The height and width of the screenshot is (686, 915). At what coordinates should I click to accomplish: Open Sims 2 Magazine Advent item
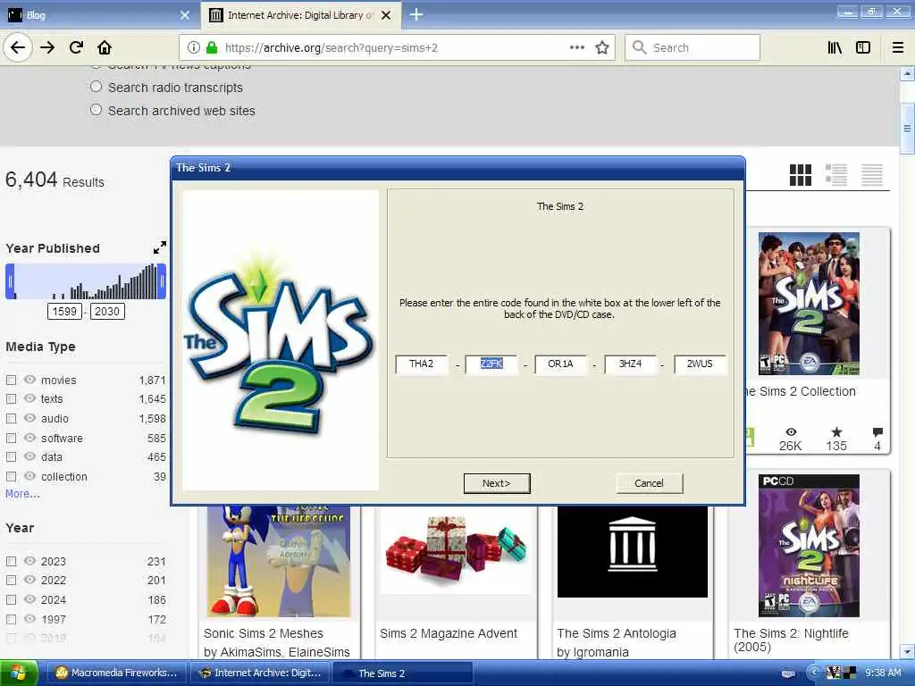pos(449,633)
